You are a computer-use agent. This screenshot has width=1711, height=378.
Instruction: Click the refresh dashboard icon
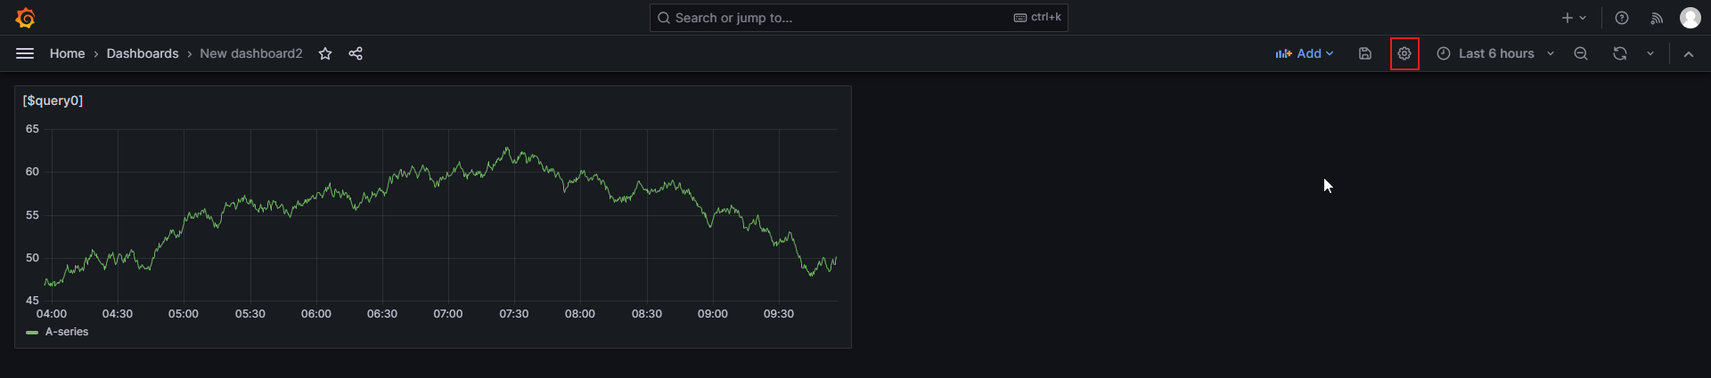point(1619,53)
